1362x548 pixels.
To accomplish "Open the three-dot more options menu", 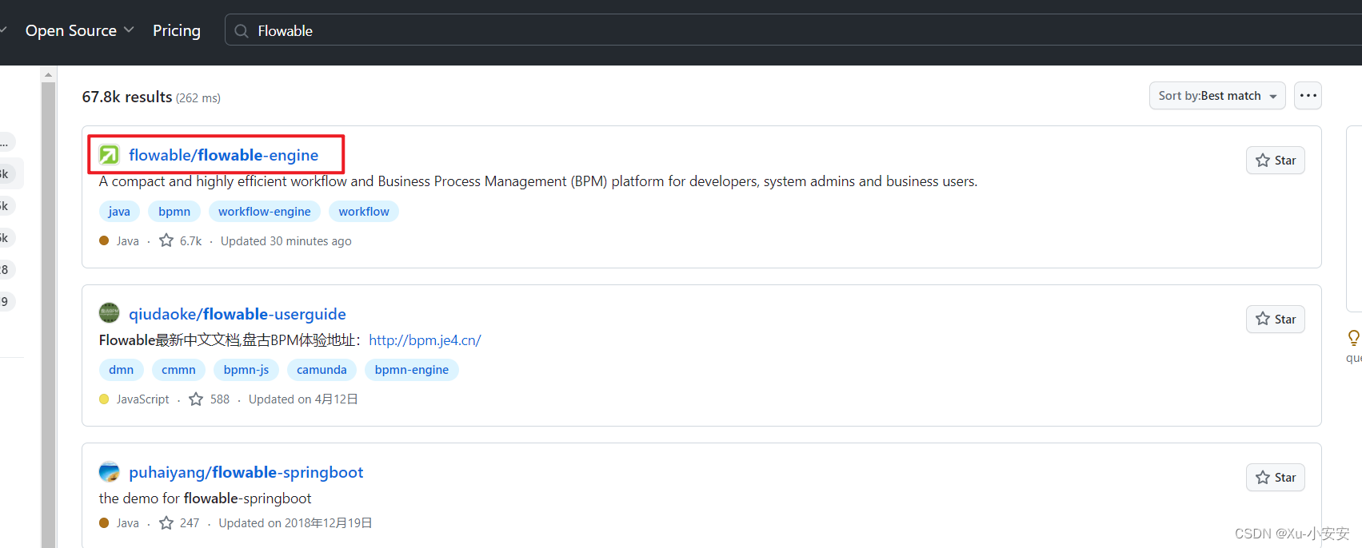I will [1308, 96].
